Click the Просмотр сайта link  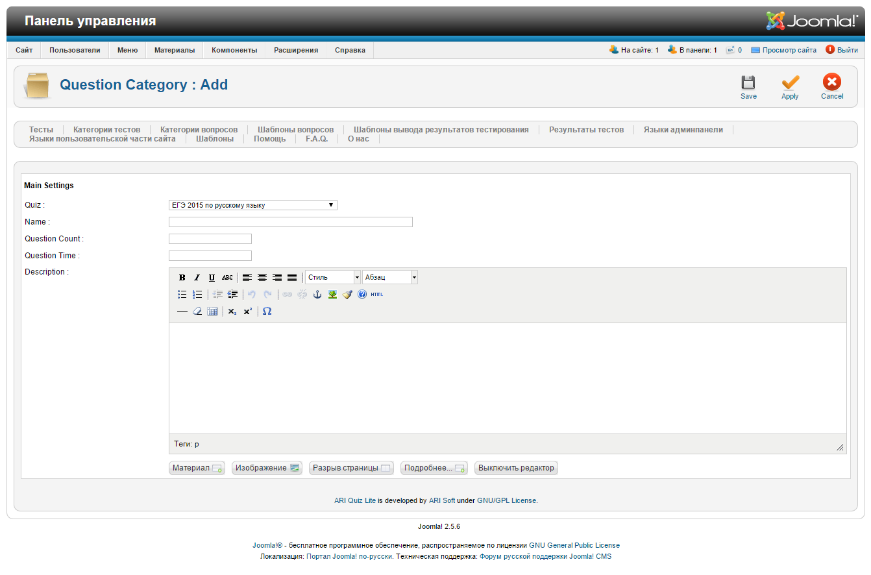pyautogui.click(x=789, y=50)
